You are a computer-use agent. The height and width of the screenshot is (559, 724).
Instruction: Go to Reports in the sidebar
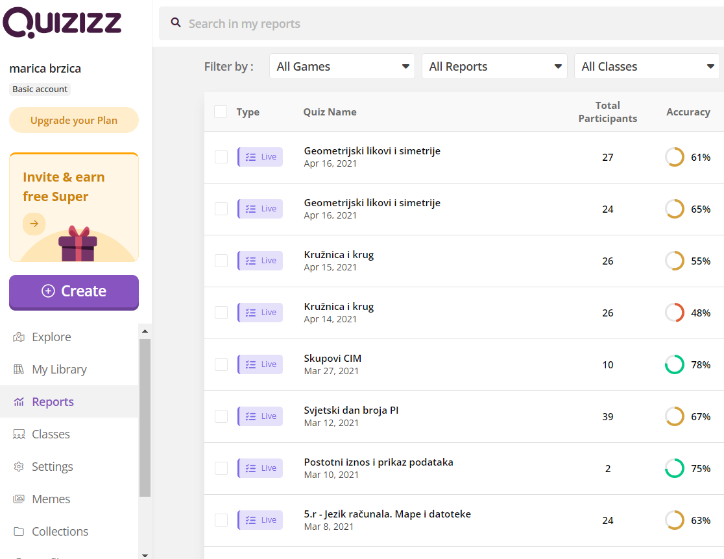coord(53,402)
